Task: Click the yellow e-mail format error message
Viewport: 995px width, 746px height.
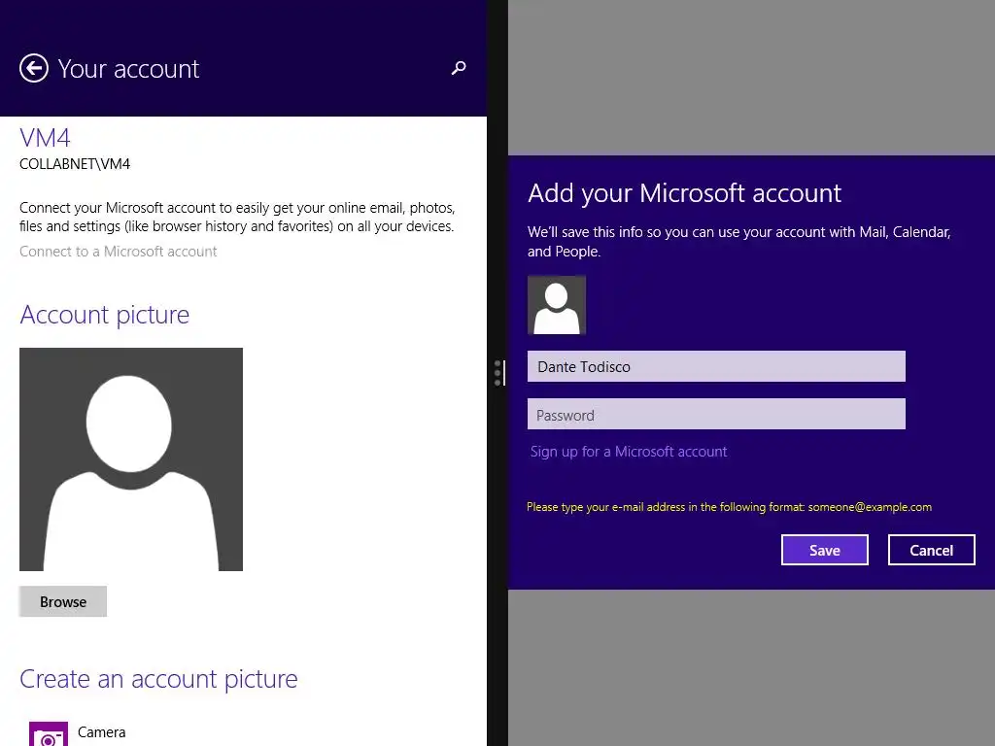Action: tap(729, 507)
